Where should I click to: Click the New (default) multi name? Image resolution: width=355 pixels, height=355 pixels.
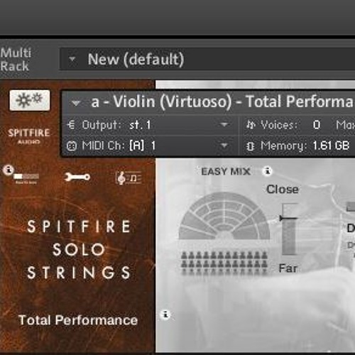[x=136, y=59]
